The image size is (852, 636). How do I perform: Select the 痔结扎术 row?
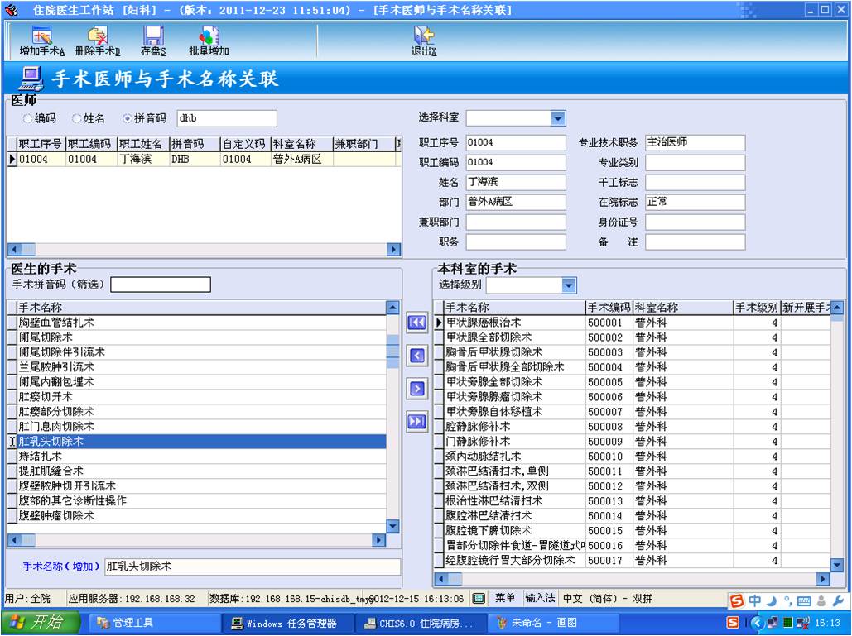[x=201, y=457]
